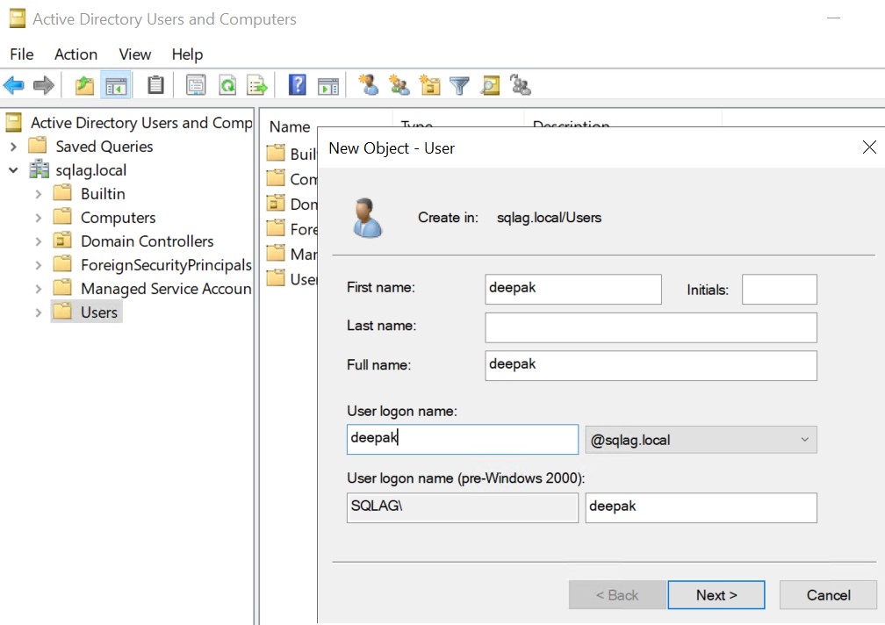
Task: Select Domain Controllers label in tree
Action: (147, 241)
